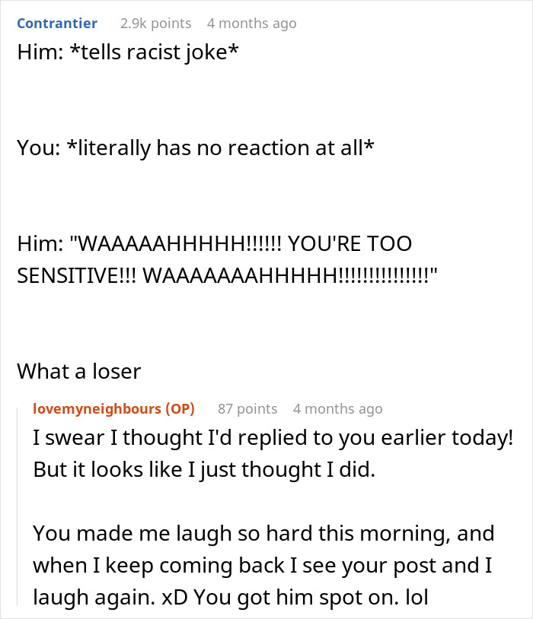Click the (OP) tag beside lovemyneighbours
Image resolution: width=533 pixels, height=619 pixels.
coord(179,408)
